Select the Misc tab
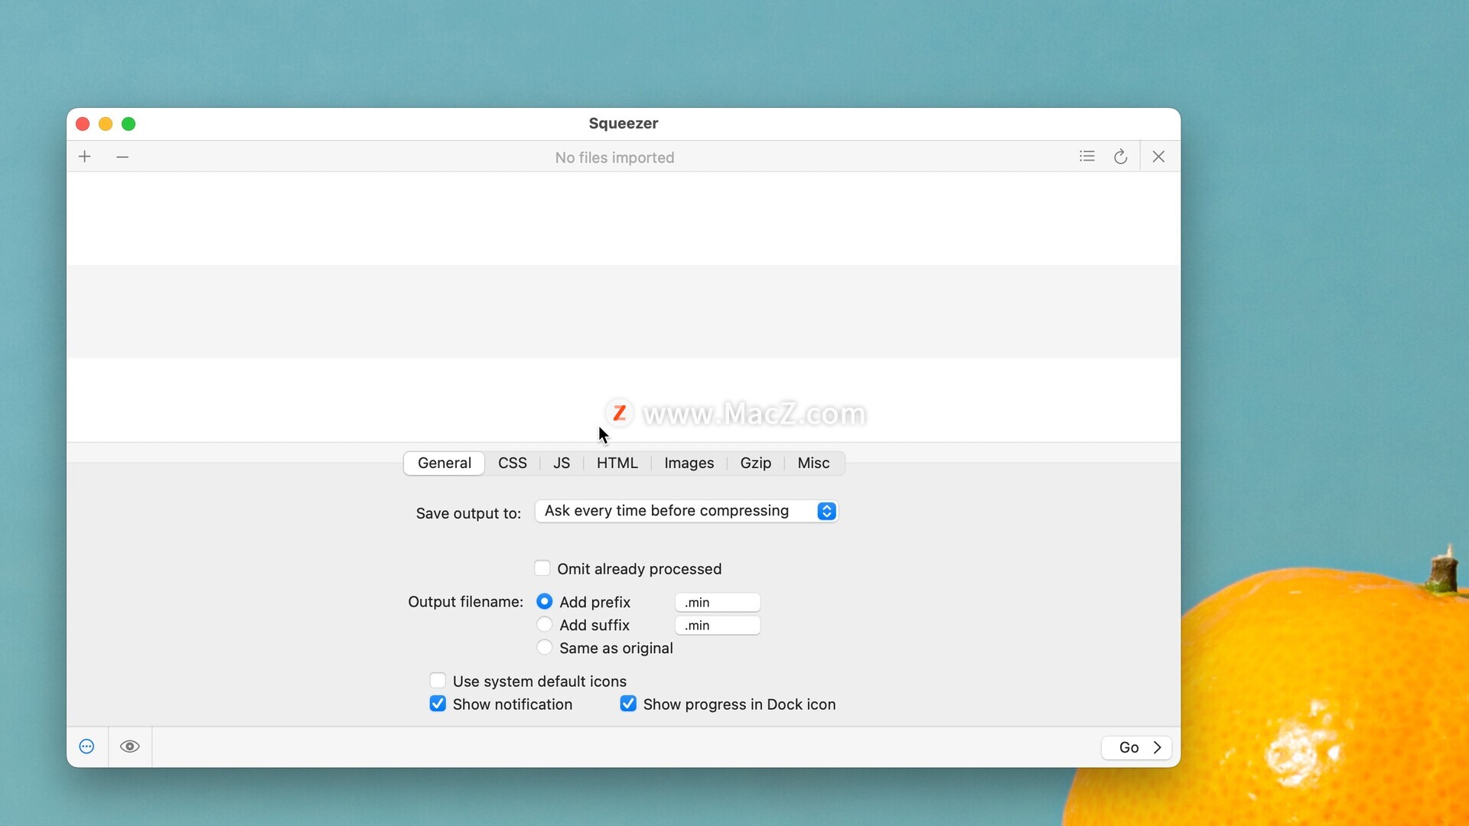The image size is (1469, 826). click(814, 463)
